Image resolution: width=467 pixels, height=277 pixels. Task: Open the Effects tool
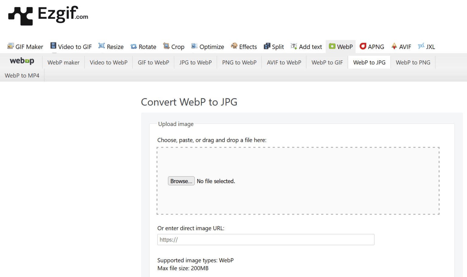pos(244,46)
